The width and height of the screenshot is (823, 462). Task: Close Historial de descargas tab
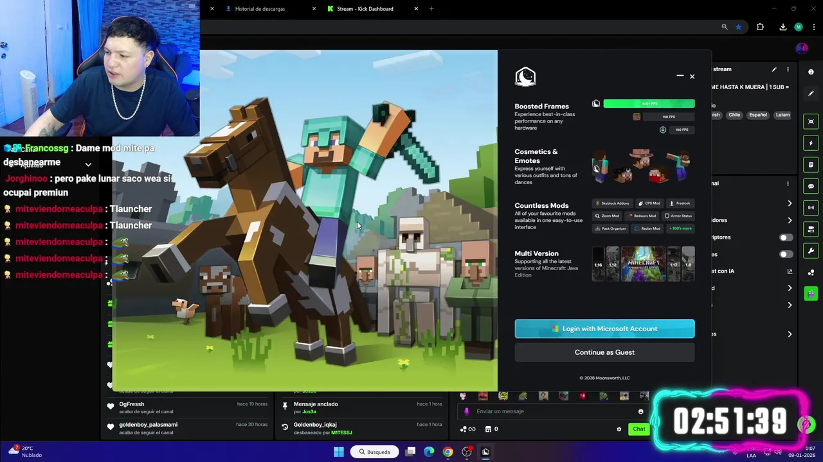coord(314,9)
